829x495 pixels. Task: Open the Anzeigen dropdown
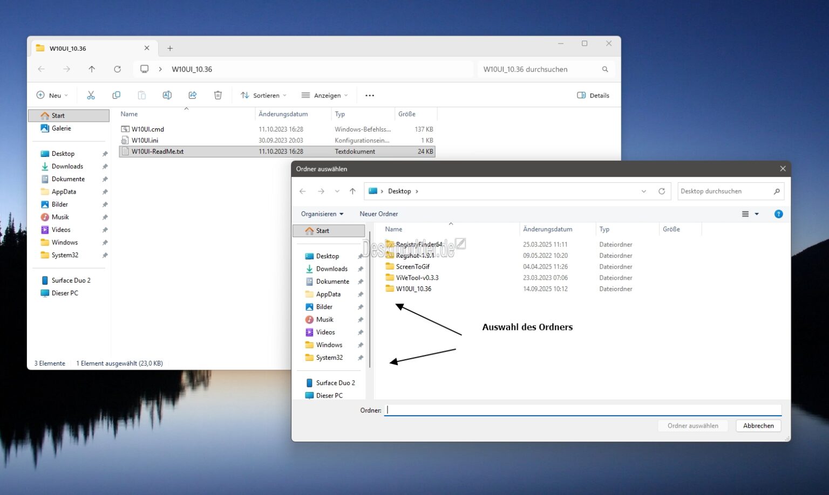(x=324, y=95)
